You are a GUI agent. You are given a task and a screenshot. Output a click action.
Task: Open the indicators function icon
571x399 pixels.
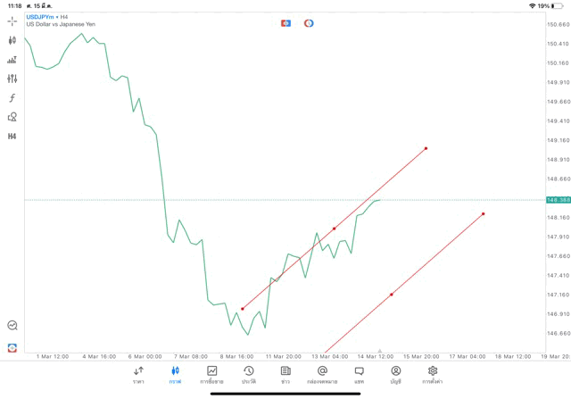[12, 98]
